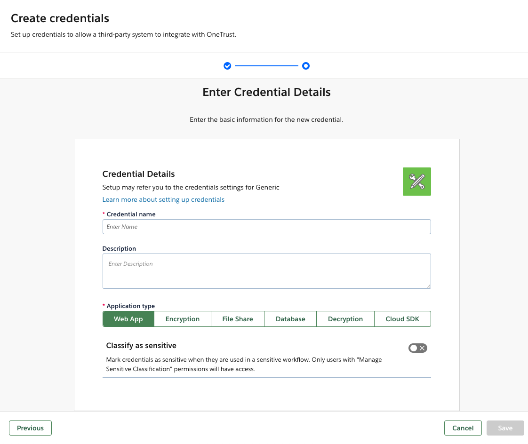Select the Web App application type
The width and height of the screenshot is (528, 444).
(128, 319)
